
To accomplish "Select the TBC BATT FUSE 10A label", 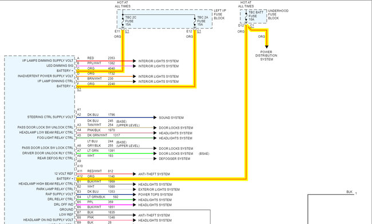I will coord(256,16).
